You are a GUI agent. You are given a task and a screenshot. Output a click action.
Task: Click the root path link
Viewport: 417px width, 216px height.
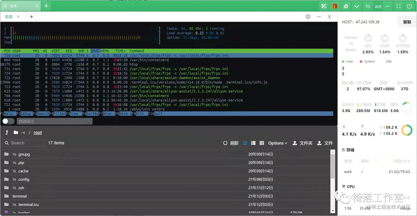pos(38,133)
